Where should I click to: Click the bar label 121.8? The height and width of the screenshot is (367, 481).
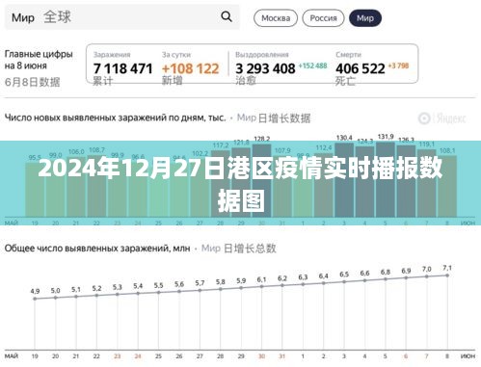(241, 143)
